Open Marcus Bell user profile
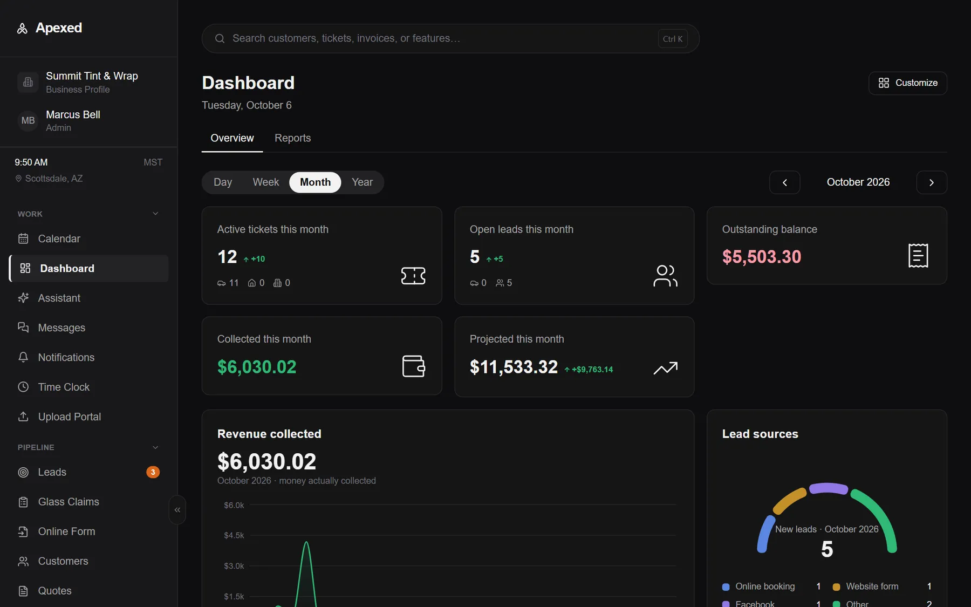 pyautogui.click(x=89, y=121)
